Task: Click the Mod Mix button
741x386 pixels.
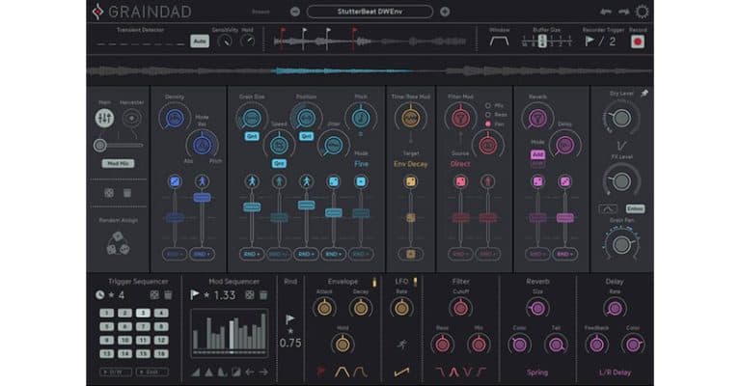Action: (x=118, y=163)
